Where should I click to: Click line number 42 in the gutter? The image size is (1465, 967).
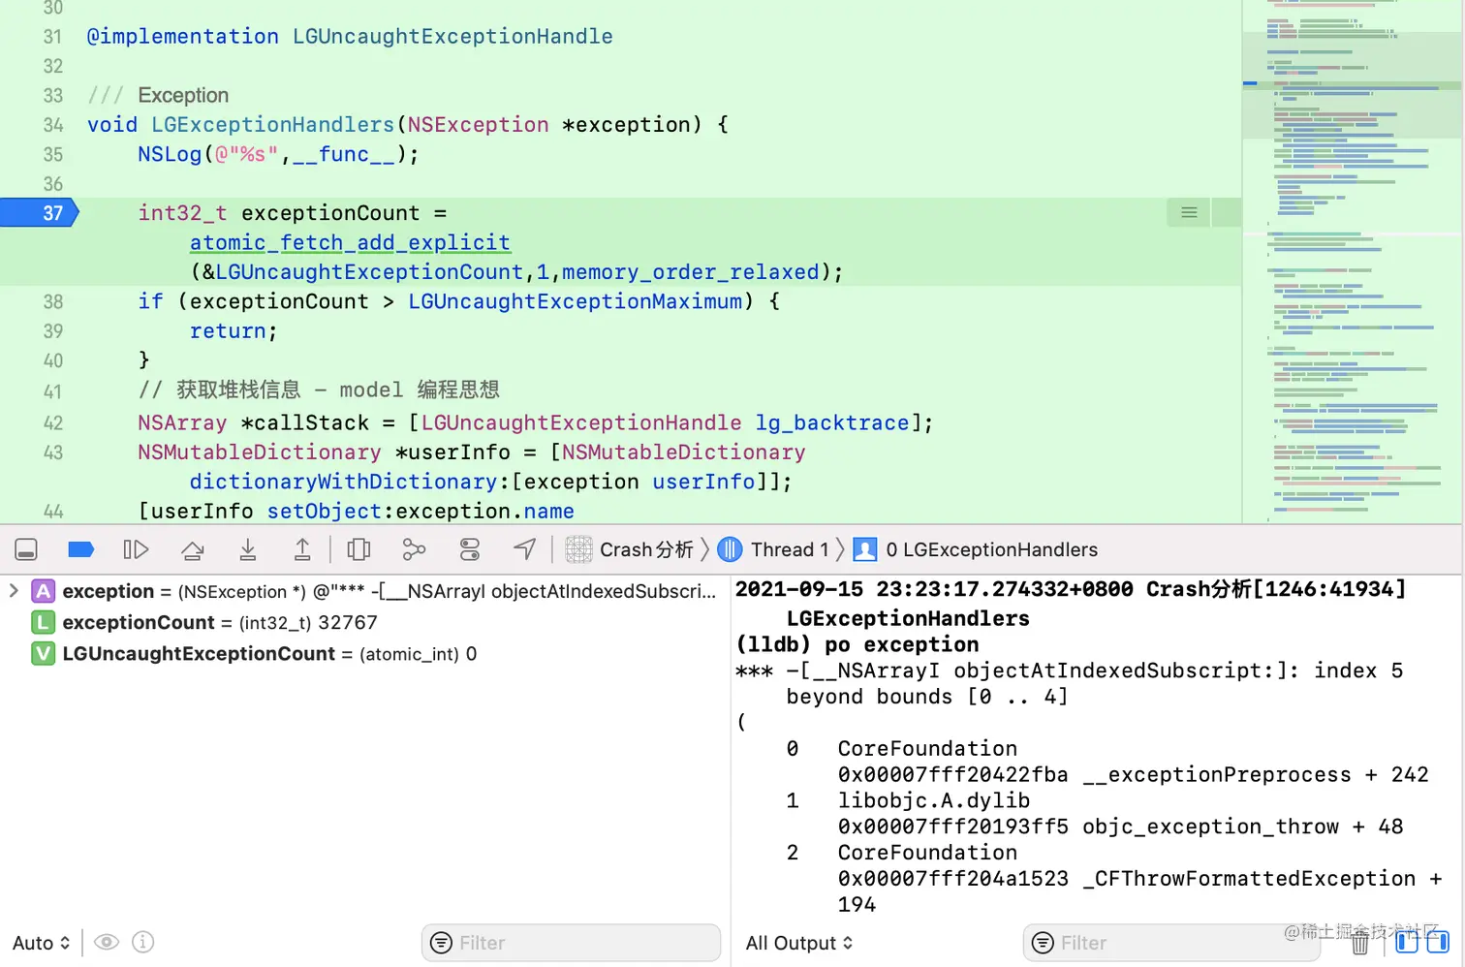[52, 423]
